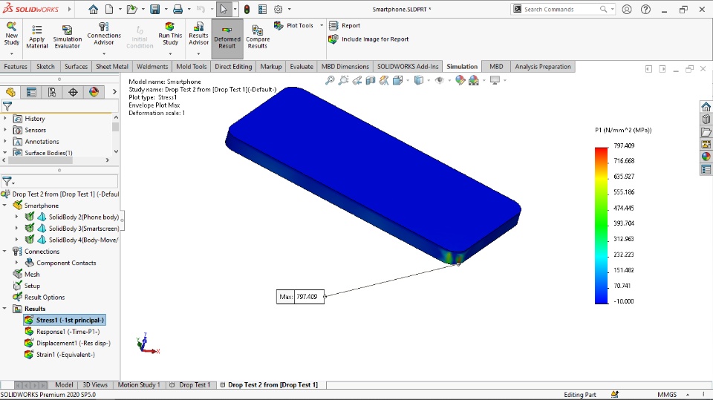Click the Rebuild traffic light icon
This screenshot has height=400, width=713.
(247, 9)
